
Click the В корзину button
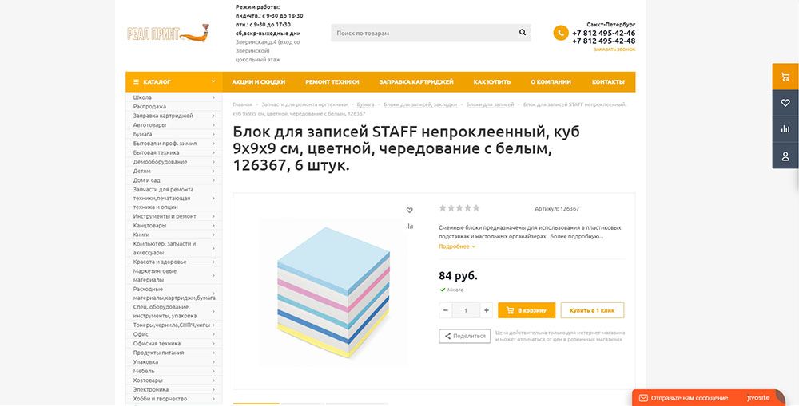(x=527, y=310)
